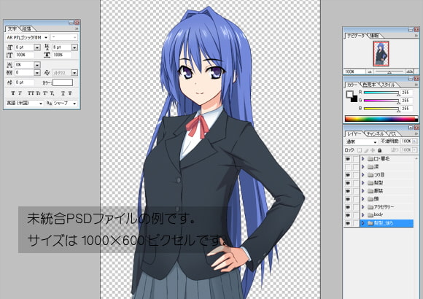Select the 髪型_後ろ layer group row
Image resolution: width=423 pixels, height=299 pixels.
click(387, 223)
